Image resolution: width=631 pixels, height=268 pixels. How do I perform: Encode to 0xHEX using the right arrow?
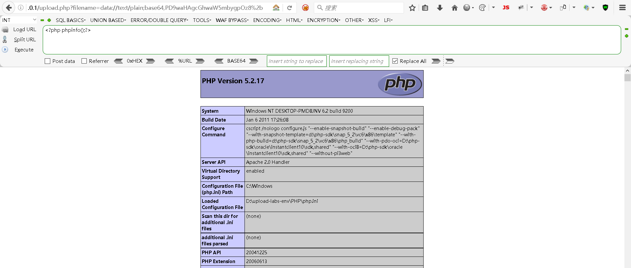click(151, 61)
